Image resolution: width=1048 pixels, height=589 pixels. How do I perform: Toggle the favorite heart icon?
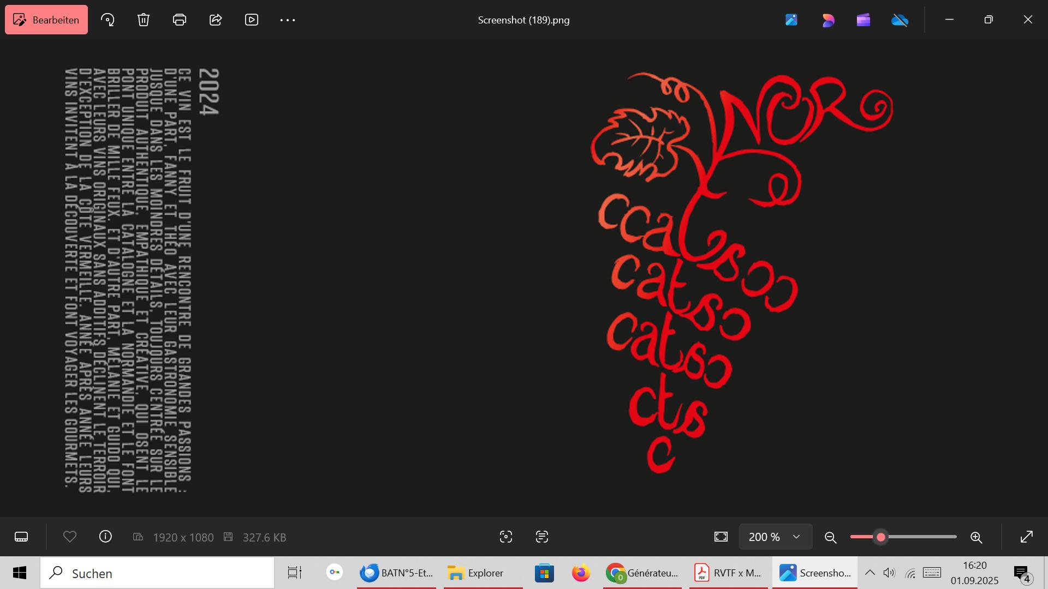pyautogui.click(x=70, y=537)
